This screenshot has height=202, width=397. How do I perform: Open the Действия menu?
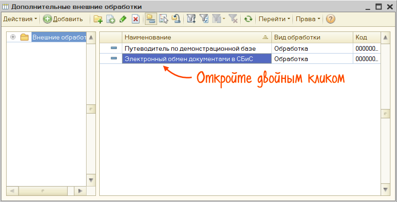[20, 19]
